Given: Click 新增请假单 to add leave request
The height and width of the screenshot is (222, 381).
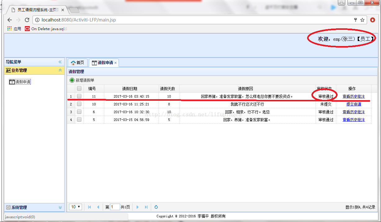Looking at the screenshot, I should (82, 80).
